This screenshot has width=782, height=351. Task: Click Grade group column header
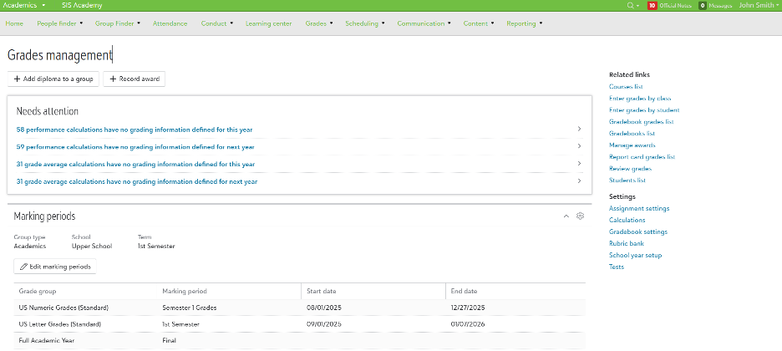pos(85,291)
